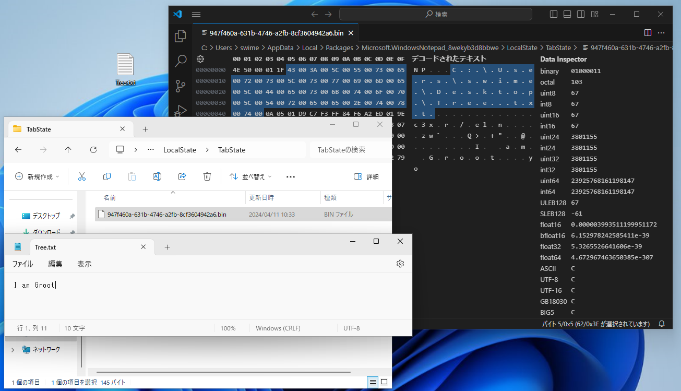Toggle VS Code primary sidebar layout icon

coord(554,14)
